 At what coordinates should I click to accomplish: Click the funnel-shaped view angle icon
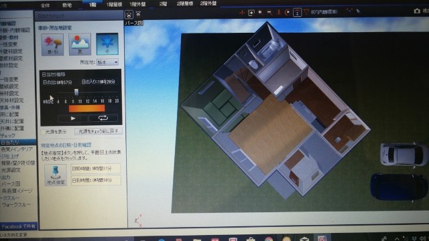[306, 12]
